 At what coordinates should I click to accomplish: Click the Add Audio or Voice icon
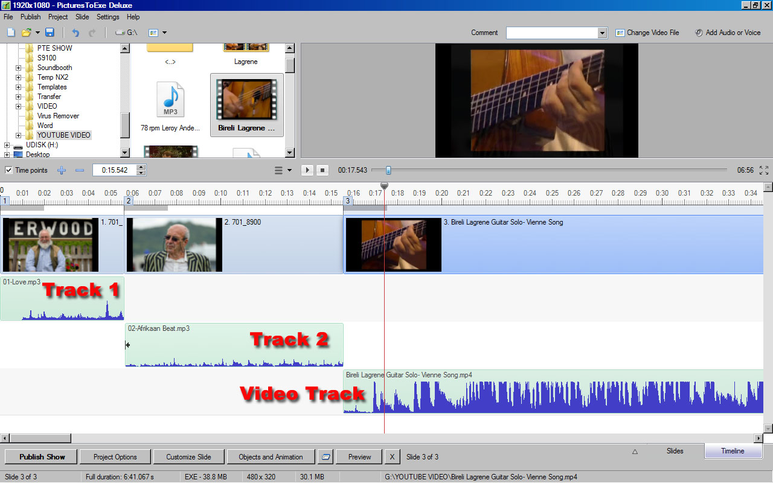[699, 33]
